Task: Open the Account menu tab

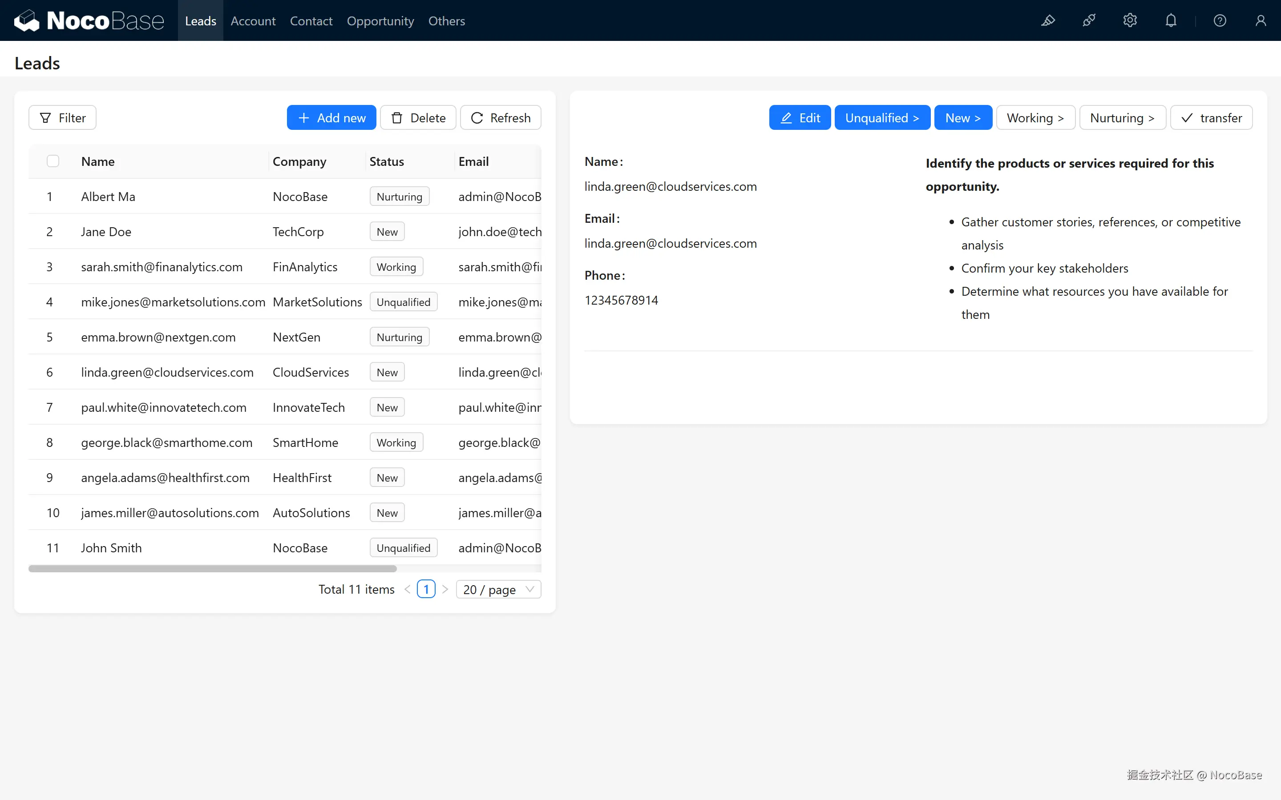Action: coord(253,20)
